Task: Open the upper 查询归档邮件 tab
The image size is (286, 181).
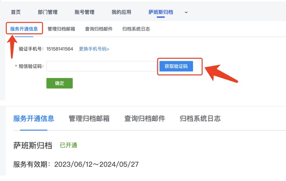Action: pos(99,29)
